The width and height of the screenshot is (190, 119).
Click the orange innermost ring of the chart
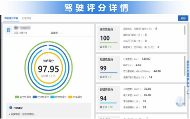(34, 68)
